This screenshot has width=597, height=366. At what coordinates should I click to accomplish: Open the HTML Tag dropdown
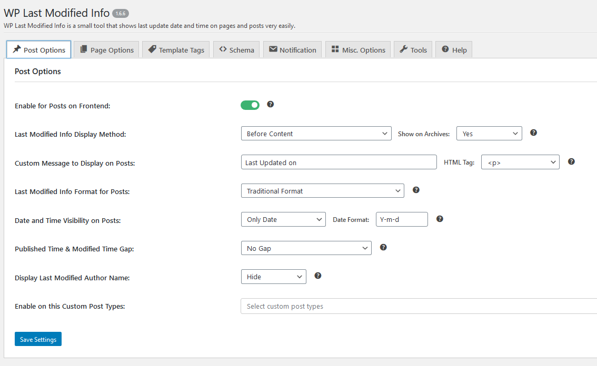[520, 162]
